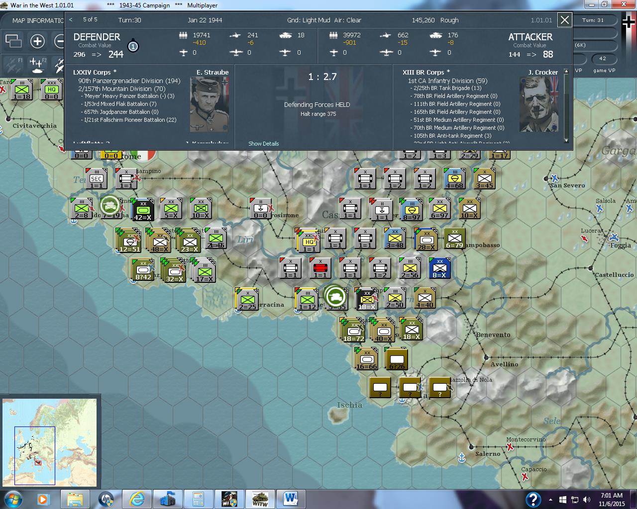Select 90th Panzergrenadier Division (194)
The height and width of the screenshot is (509, 637).
click(x=129, y=81)
